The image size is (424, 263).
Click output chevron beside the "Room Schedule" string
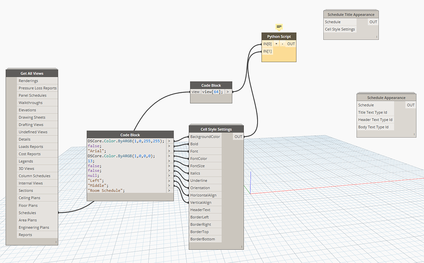tap(169, 191)
